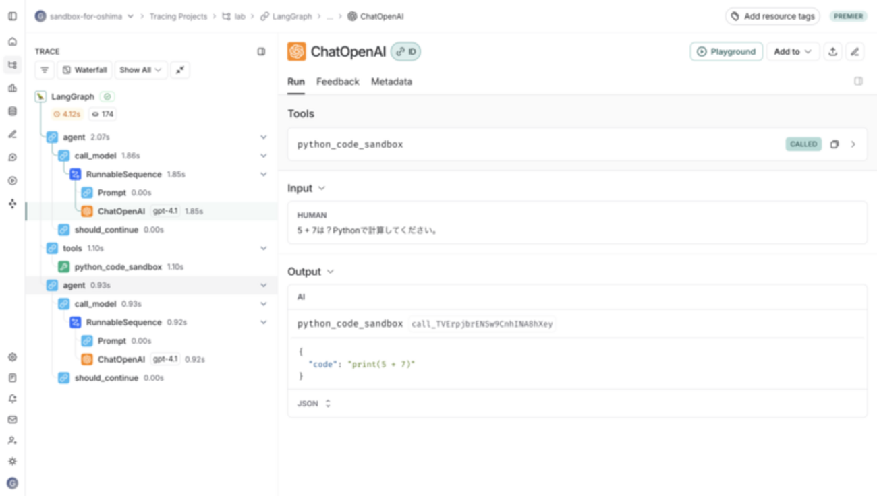Click the share icon beside Add to
The height and width of the screenshot is (496, 877).
coord(833,52)
